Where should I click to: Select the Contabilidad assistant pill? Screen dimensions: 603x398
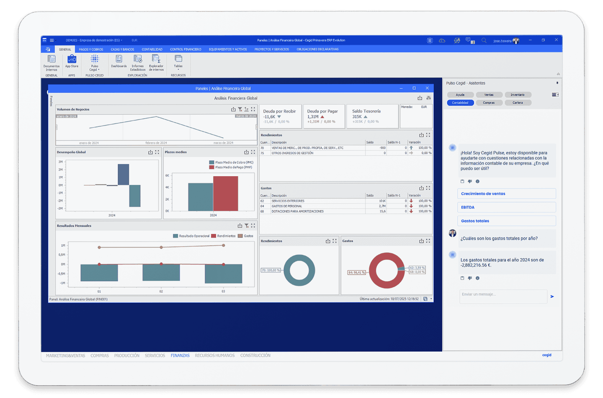[x=460, y=103]
